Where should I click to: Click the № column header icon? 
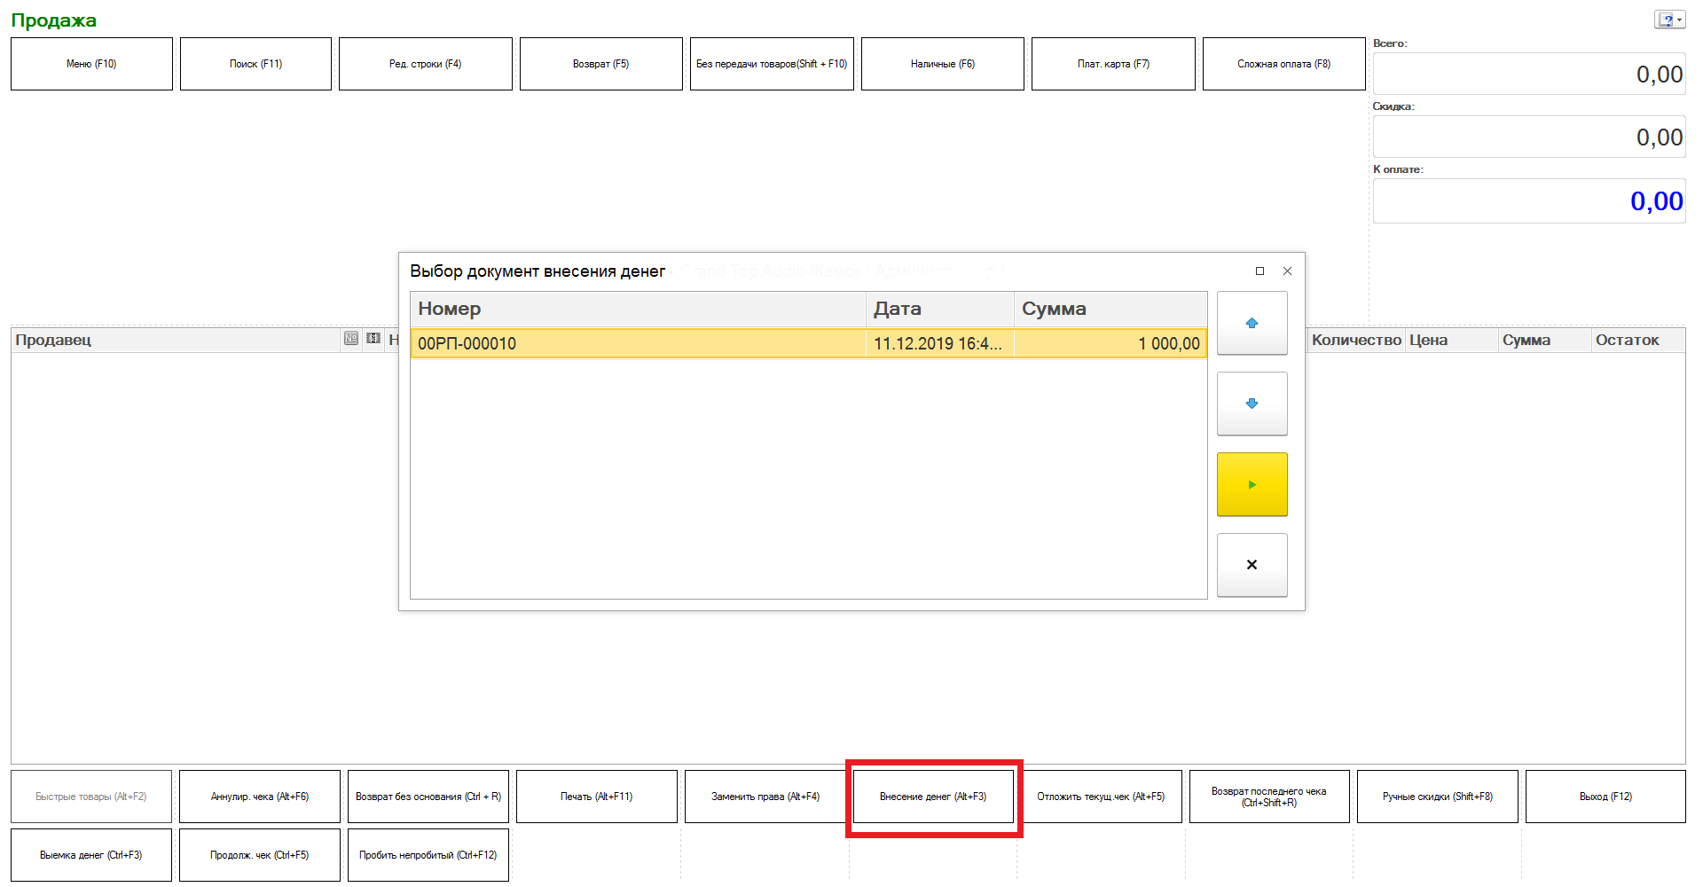click(x=351, y=339)
